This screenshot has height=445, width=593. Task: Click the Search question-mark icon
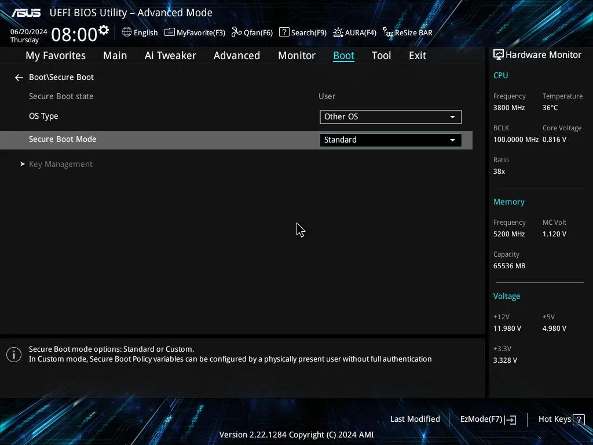pyautogui.click(x=284, y=32)
